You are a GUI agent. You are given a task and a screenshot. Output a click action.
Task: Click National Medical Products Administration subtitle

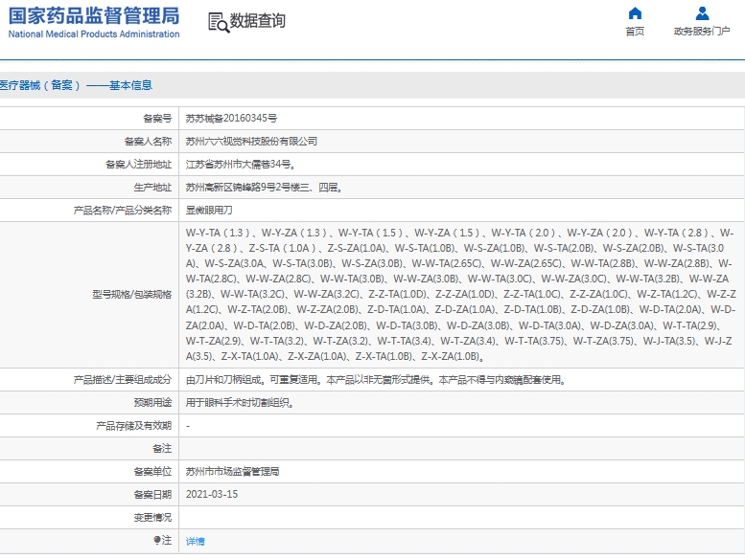[x=94, y=34]
